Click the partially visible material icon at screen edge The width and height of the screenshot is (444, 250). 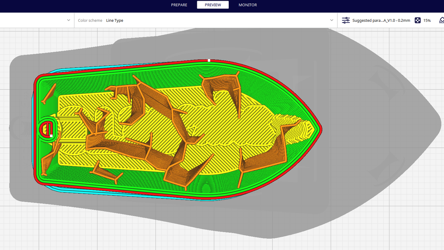click(443, 20)
